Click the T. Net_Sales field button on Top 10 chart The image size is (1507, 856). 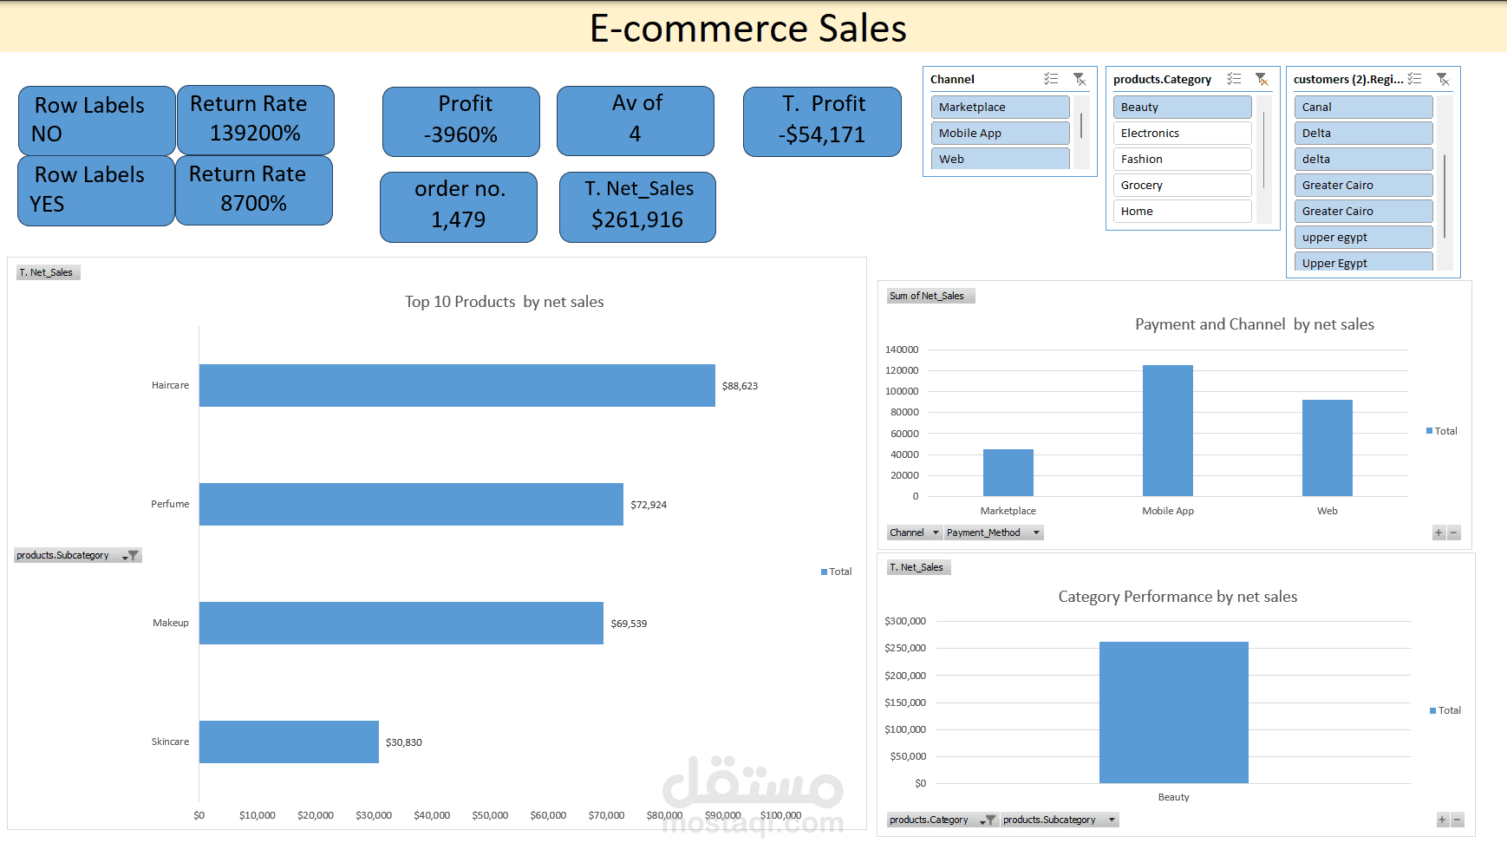click(x=48, y=271)
